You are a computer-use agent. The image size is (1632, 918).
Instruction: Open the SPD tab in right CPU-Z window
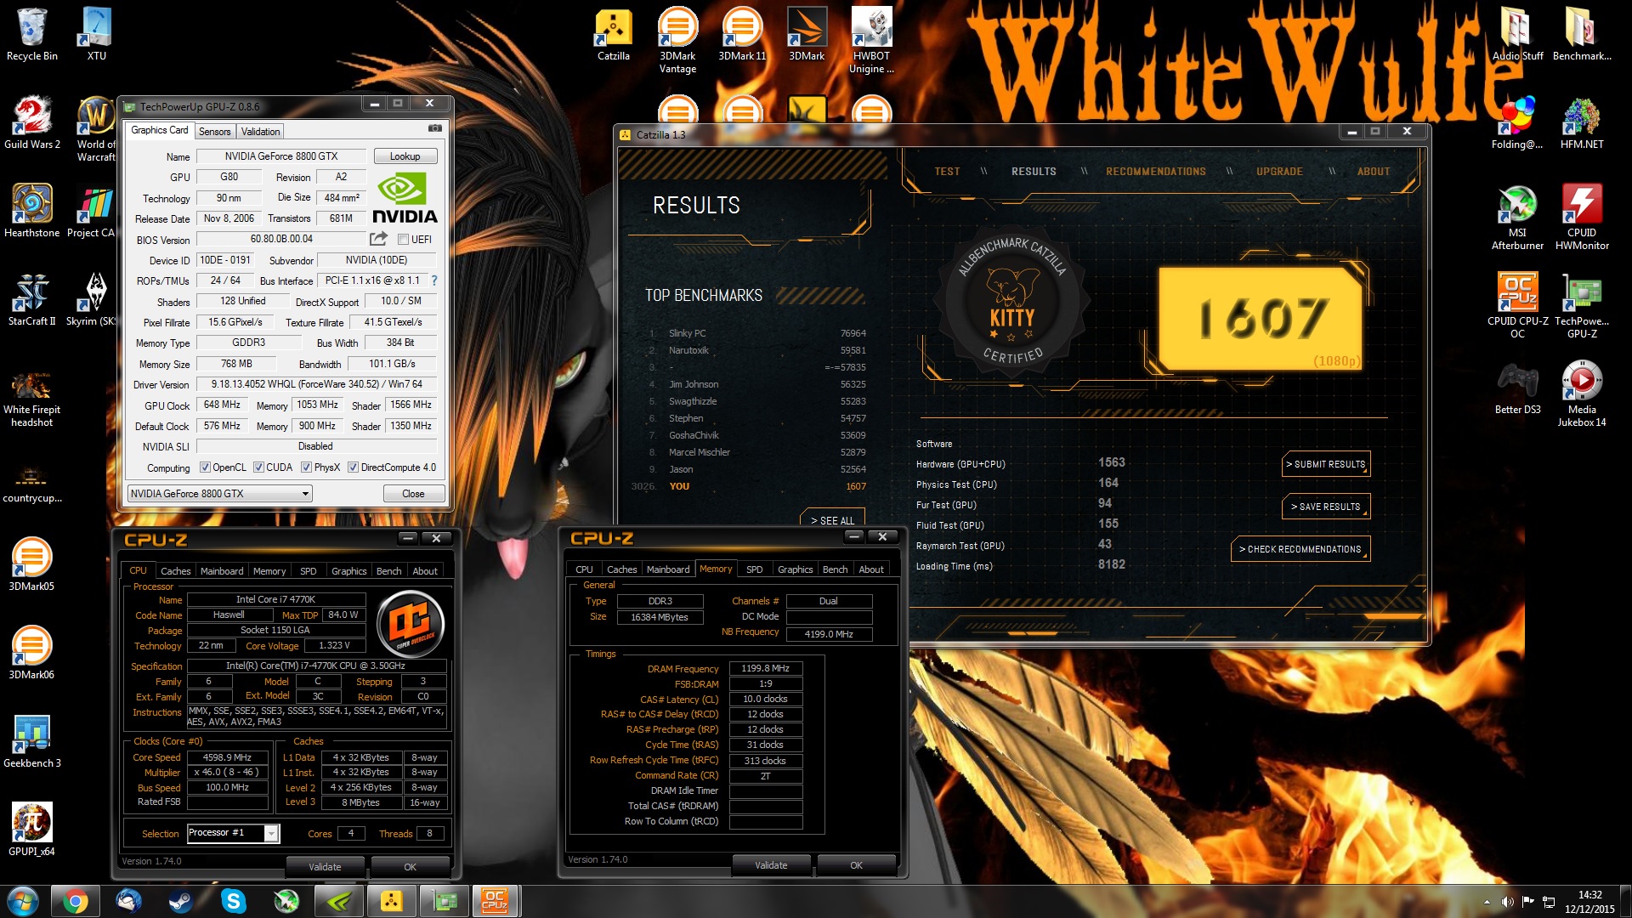(754, 569)
